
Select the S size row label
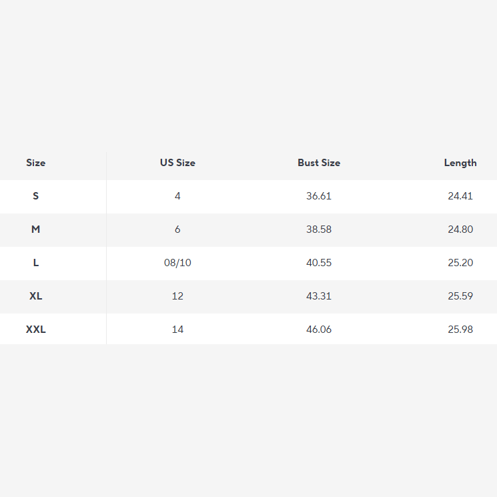click(36, 196)
